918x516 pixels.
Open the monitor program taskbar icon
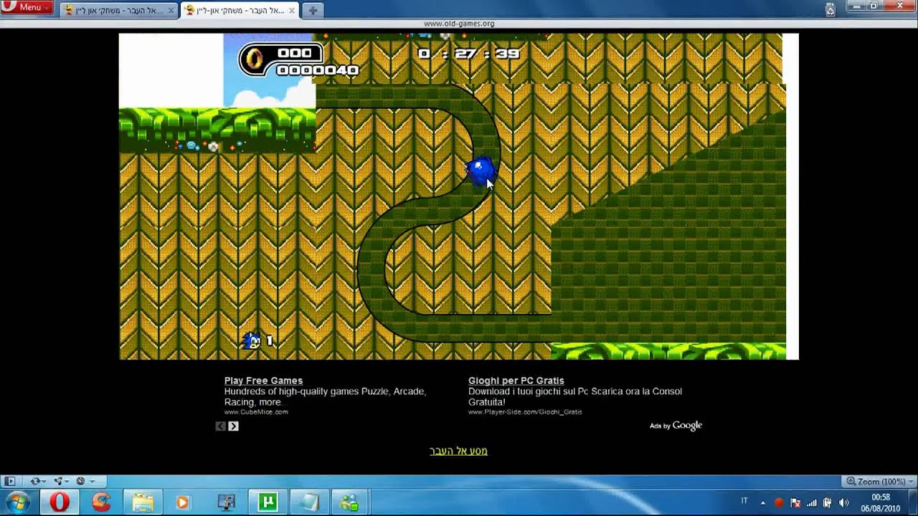(226, 502)
